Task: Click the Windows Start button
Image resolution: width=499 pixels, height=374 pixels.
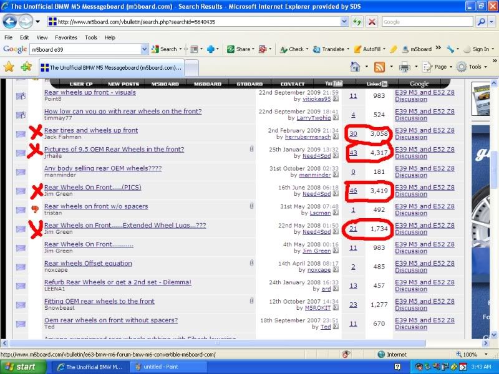Action: 23,367
